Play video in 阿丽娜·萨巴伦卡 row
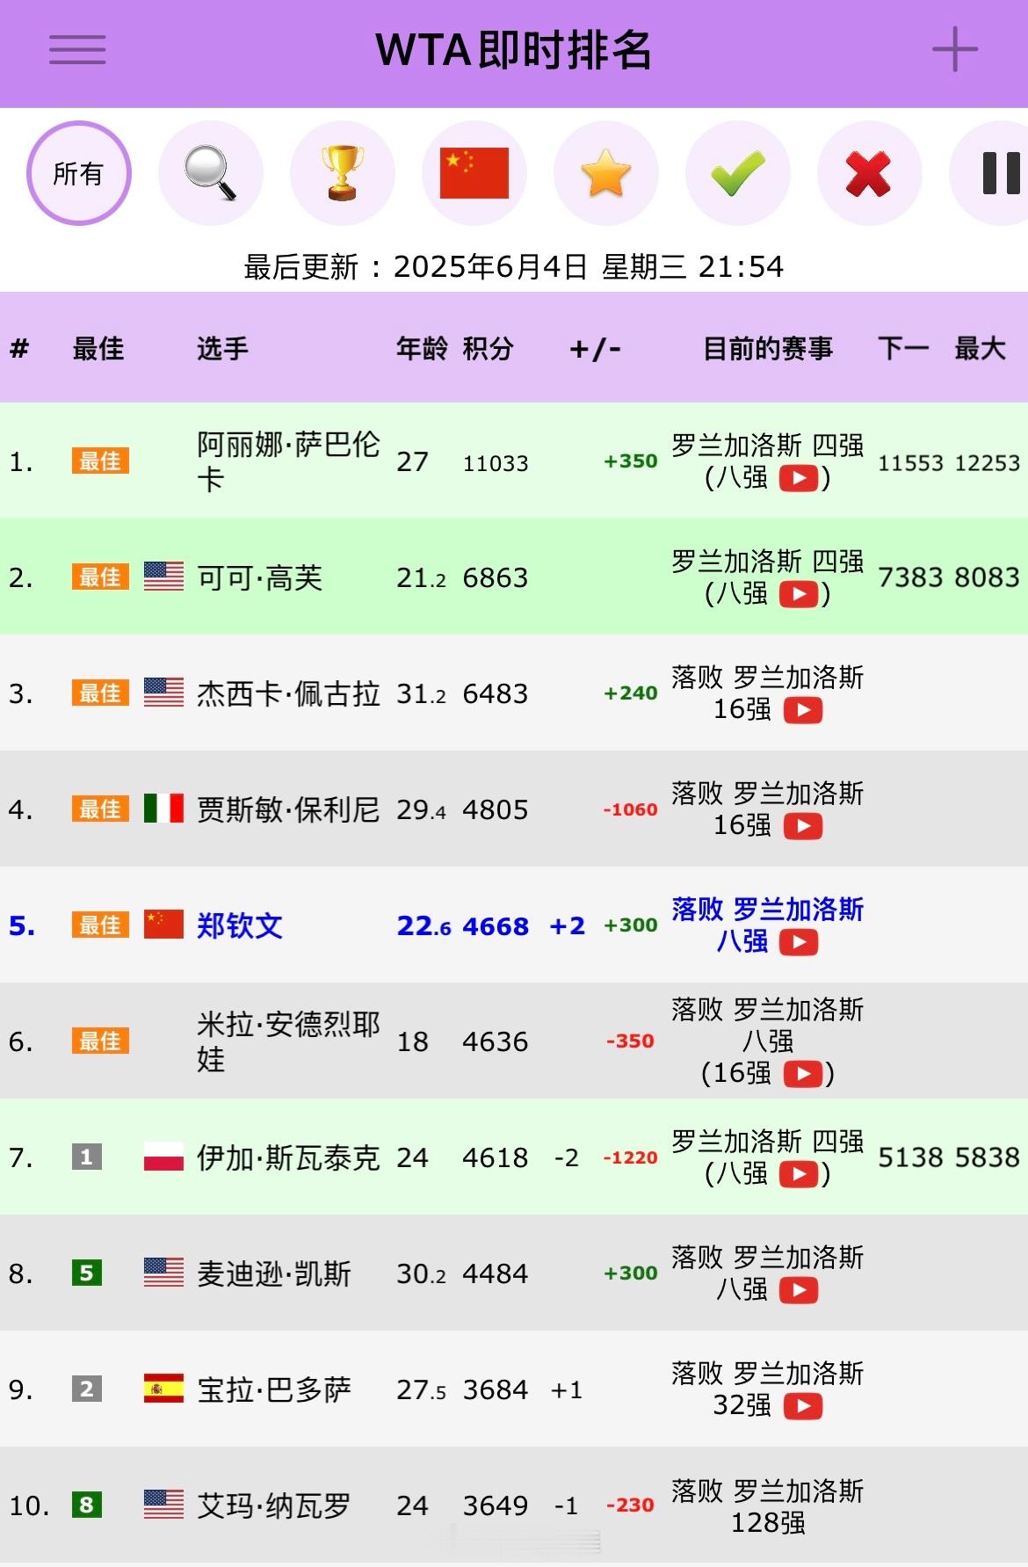 coord(799,478)
